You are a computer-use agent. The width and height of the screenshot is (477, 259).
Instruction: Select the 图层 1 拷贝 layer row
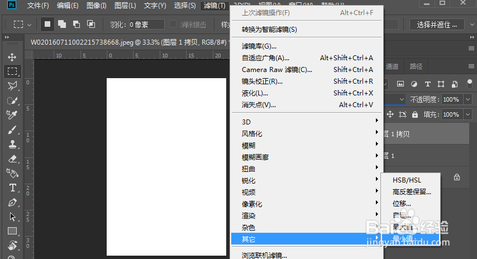(x=426, y=134)
